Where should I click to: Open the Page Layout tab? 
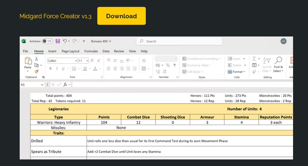tap(70, 51)
